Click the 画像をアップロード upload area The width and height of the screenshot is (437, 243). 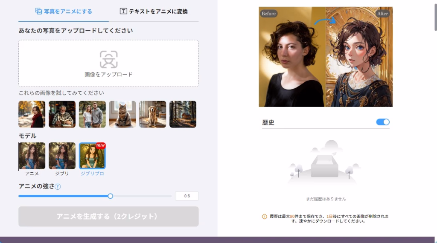[x=108, y=64]
